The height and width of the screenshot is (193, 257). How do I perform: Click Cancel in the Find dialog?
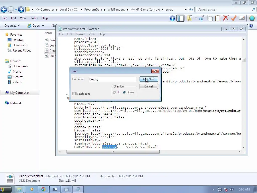click(x=149, y=86)
